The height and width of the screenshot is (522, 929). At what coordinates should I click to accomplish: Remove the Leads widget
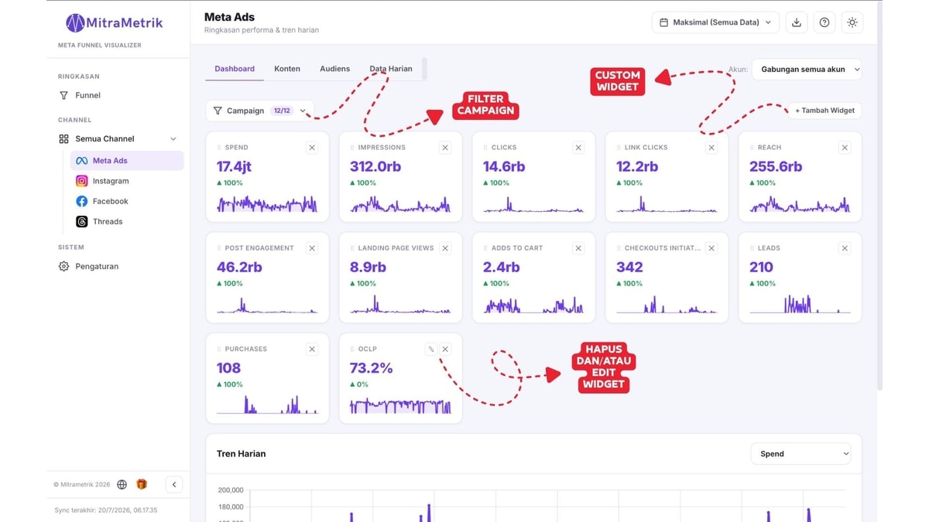(845, 248)
